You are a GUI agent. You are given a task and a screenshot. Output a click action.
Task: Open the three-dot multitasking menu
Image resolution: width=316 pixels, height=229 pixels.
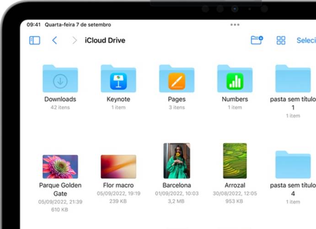tap(235, 25)
